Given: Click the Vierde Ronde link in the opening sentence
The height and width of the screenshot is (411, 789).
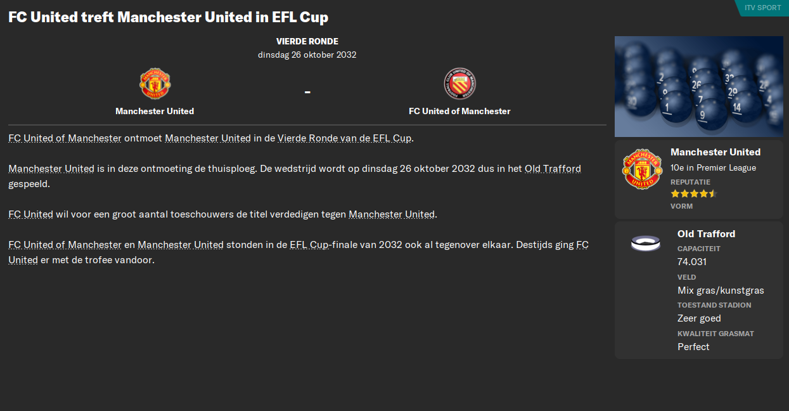Looking at the screenshot, I should click(307, 138).
